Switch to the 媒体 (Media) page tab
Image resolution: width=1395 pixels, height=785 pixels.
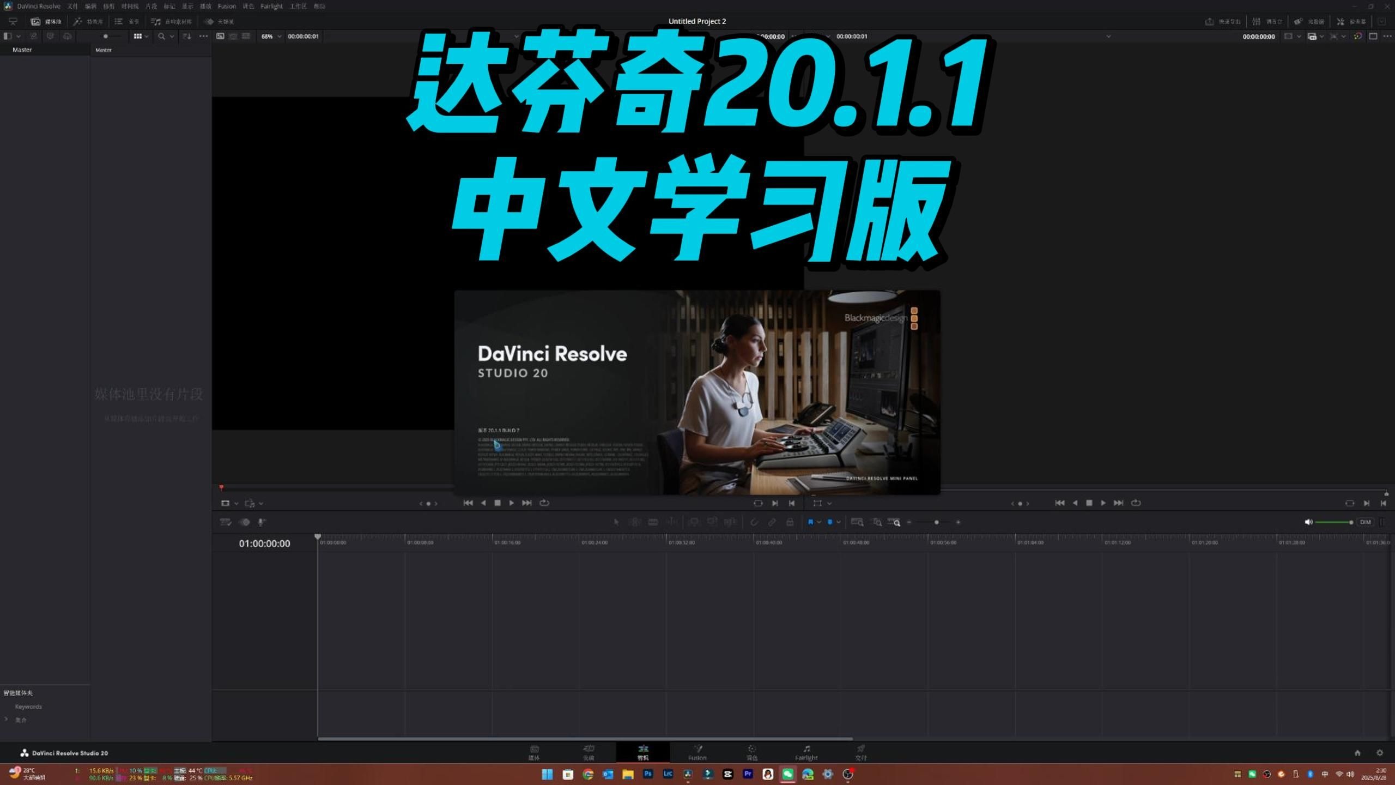click(534, 753)
